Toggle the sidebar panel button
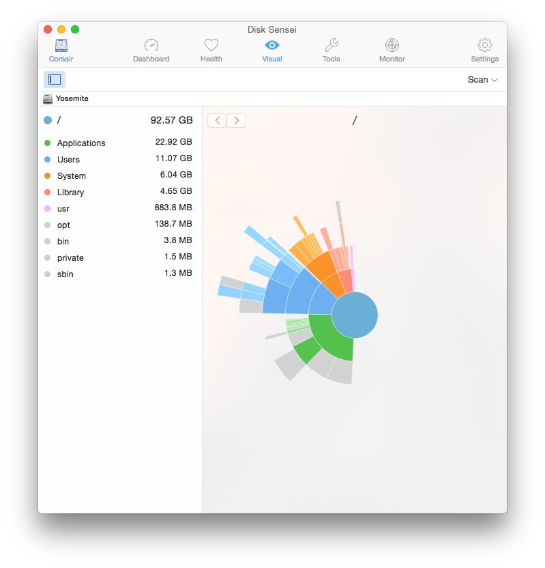 55,79
